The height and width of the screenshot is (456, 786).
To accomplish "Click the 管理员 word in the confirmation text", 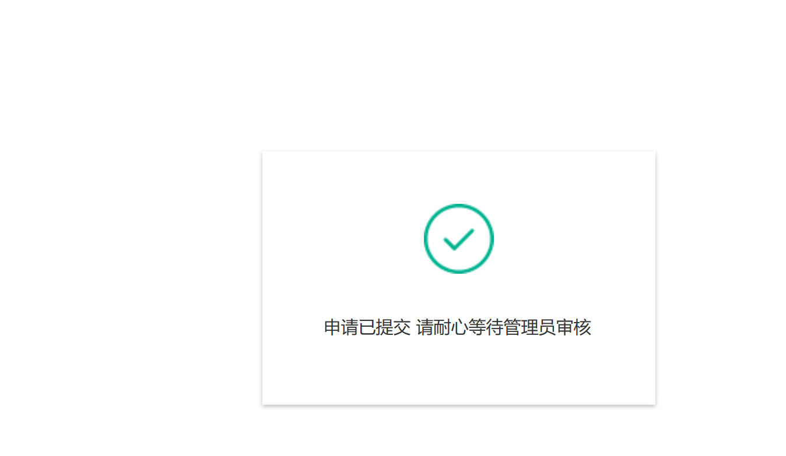I will [x=530, y=327].
